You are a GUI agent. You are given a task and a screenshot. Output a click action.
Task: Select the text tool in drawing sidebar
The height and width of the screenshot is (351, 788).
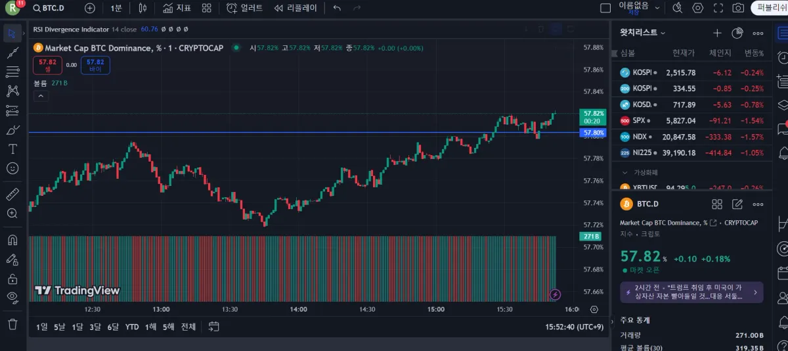coord(12,149)
